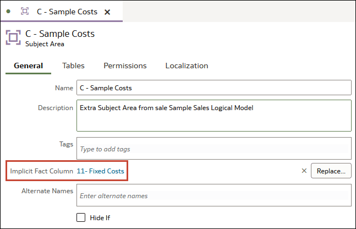Switch to the General tab
The width and height of the screenshot is (356, 229).
click(28, 66)
